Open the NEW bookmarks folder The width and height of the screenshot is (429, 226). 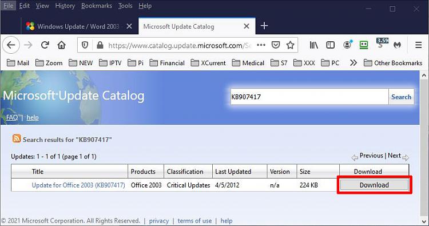81,63
